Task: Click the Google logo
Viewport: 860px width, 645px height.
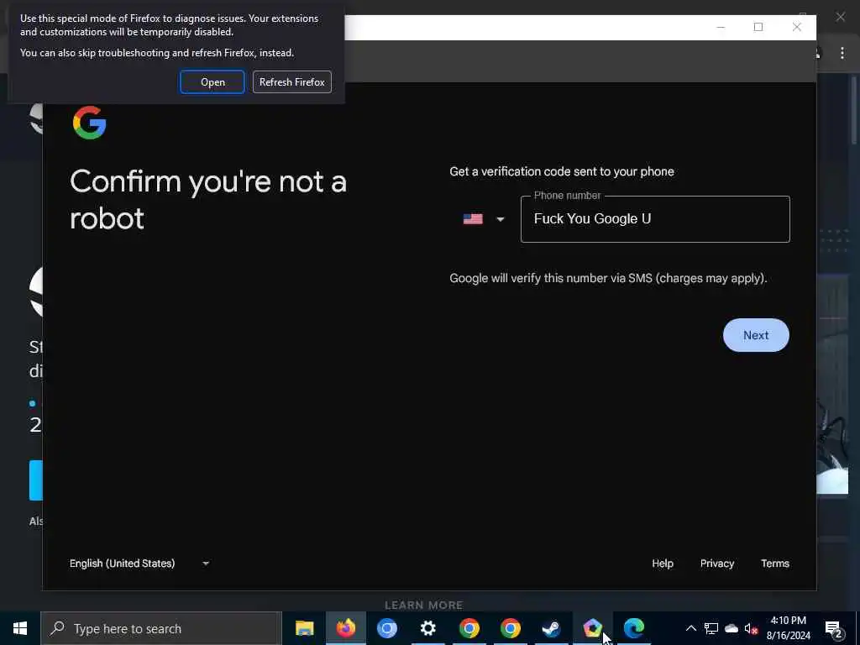Action: tap(89, 123)
